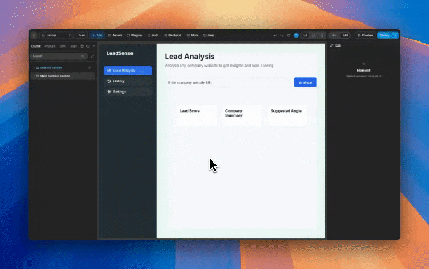Click the Settings sidebar item
The image size is (429, 269).
click(128, 92)
